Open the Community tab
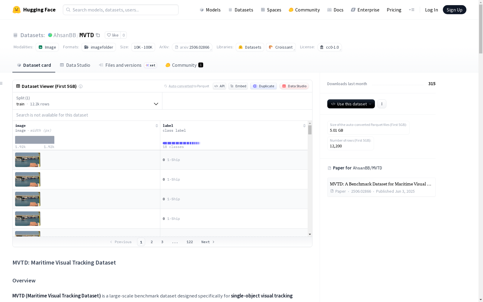 tap(184, 65)
